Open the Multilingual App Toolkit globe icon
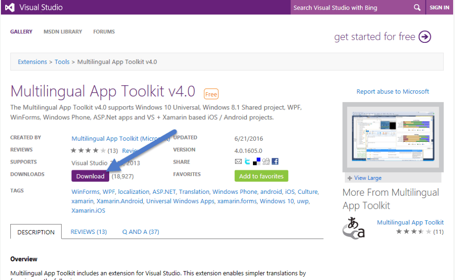The image size is (455, 280). (x=353, y=228)
